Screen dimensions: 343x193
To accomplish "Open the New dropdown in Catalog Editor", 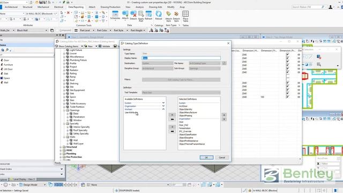I will [96, 46].
